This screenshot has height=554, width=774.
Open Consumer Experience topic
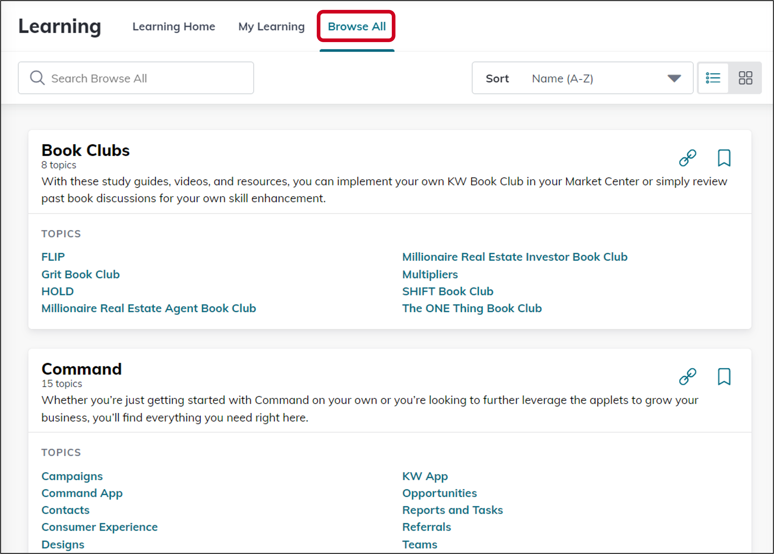99,527
